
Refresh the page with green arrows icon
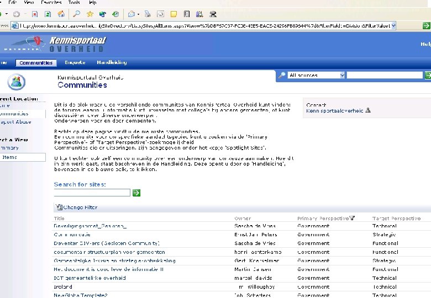(48, 14)
